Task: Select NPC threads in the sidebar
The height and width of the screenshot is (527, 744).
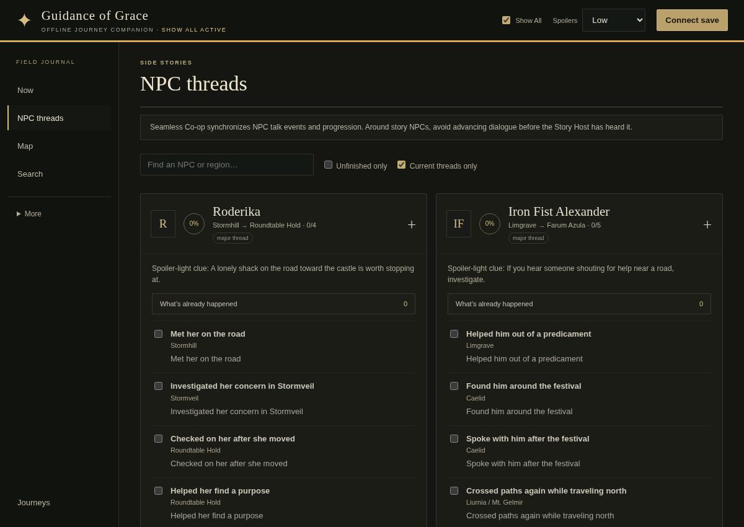Action: click(x=60, y=118)
